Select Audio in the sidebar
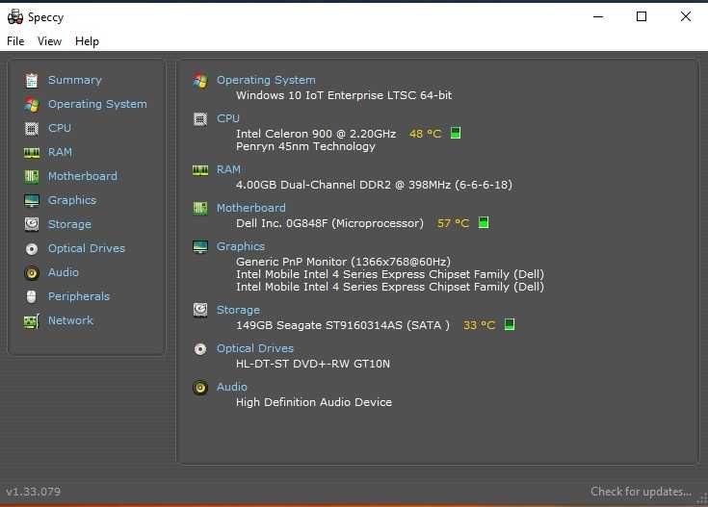 tap(64, 272)
